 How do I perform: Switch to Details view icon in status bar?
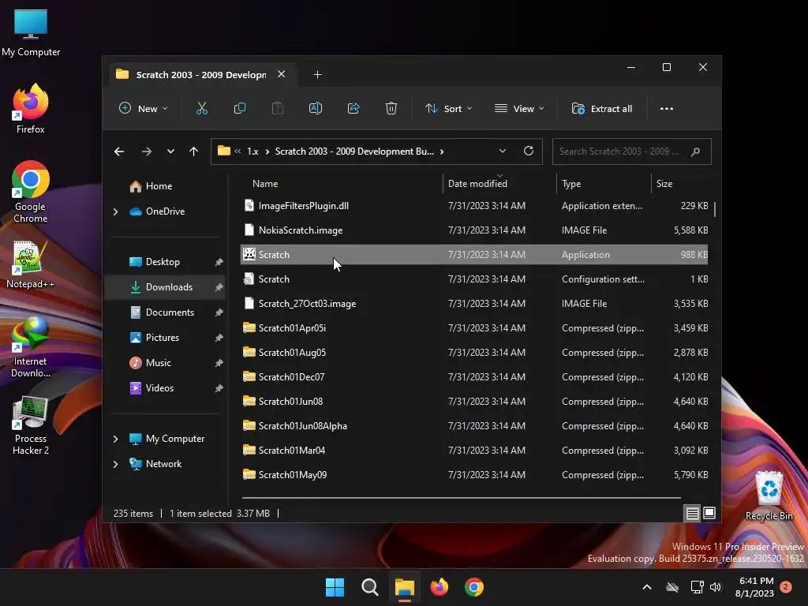(x=692, y=513)
